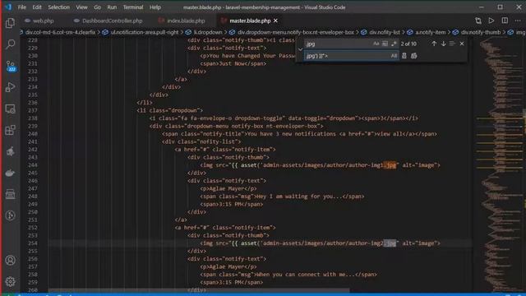
Task: Click line number 244 in the gutter
Action: point(33,164)
